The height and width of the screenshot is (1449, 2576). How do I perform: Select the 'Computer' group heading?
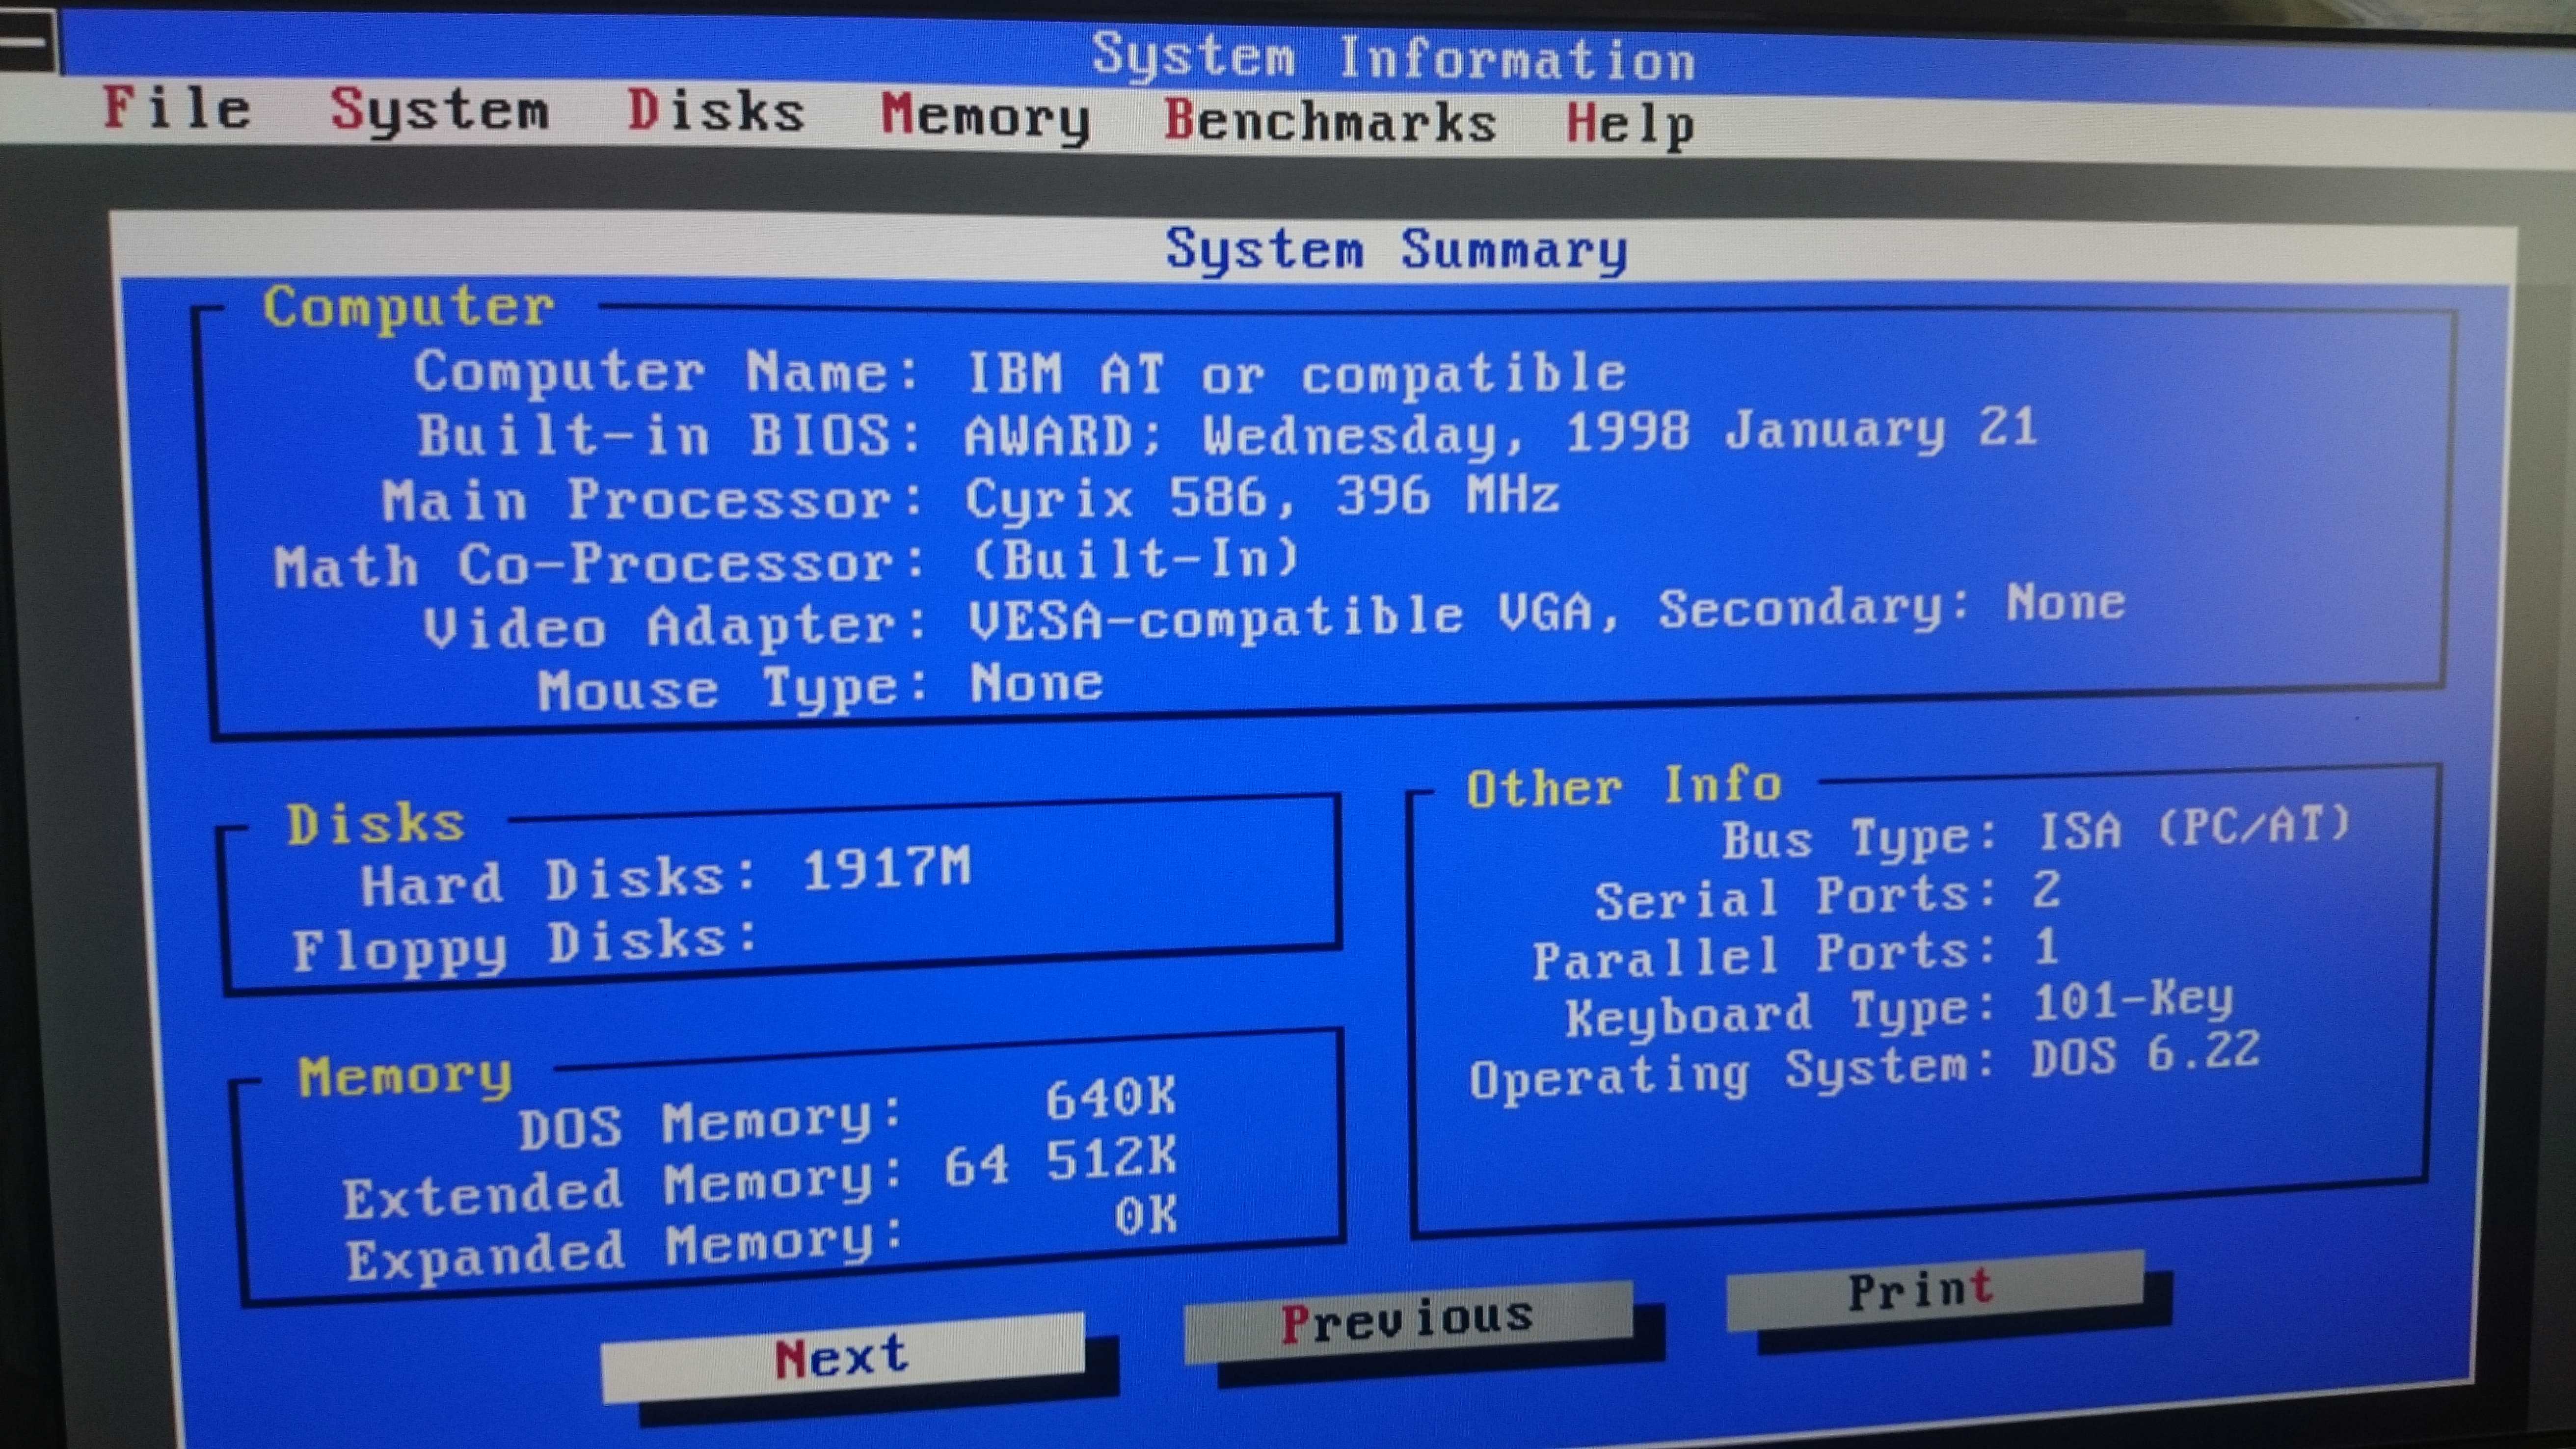pos(408,307)
